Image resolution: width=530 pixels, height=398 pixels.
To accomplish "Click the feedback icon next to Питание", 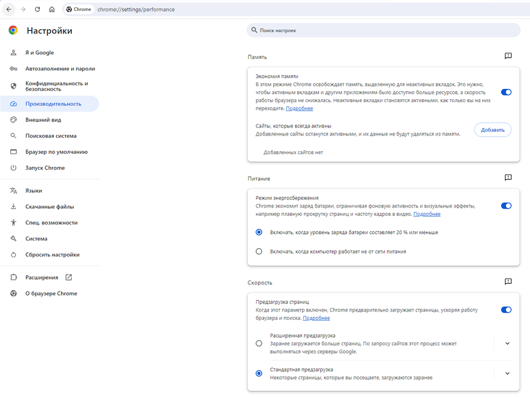I will pos(508,178).
